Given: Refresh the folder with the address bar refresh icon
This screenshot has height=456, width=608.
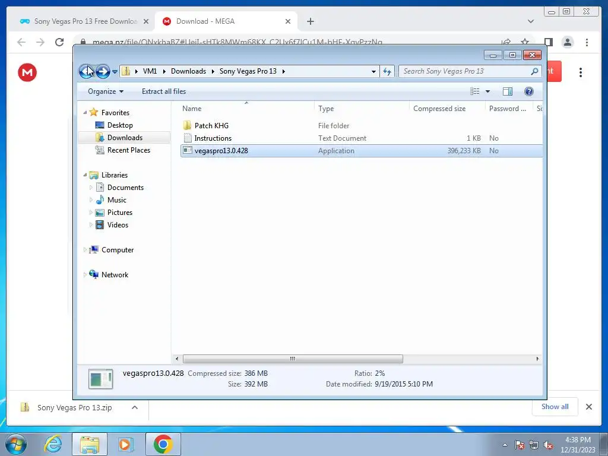Looking at the screenshot, I should pos(387,71).
